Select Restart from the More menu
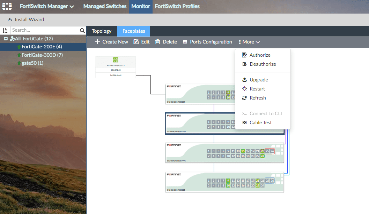The width and height of the screenshot is (369, 214). 257,89
